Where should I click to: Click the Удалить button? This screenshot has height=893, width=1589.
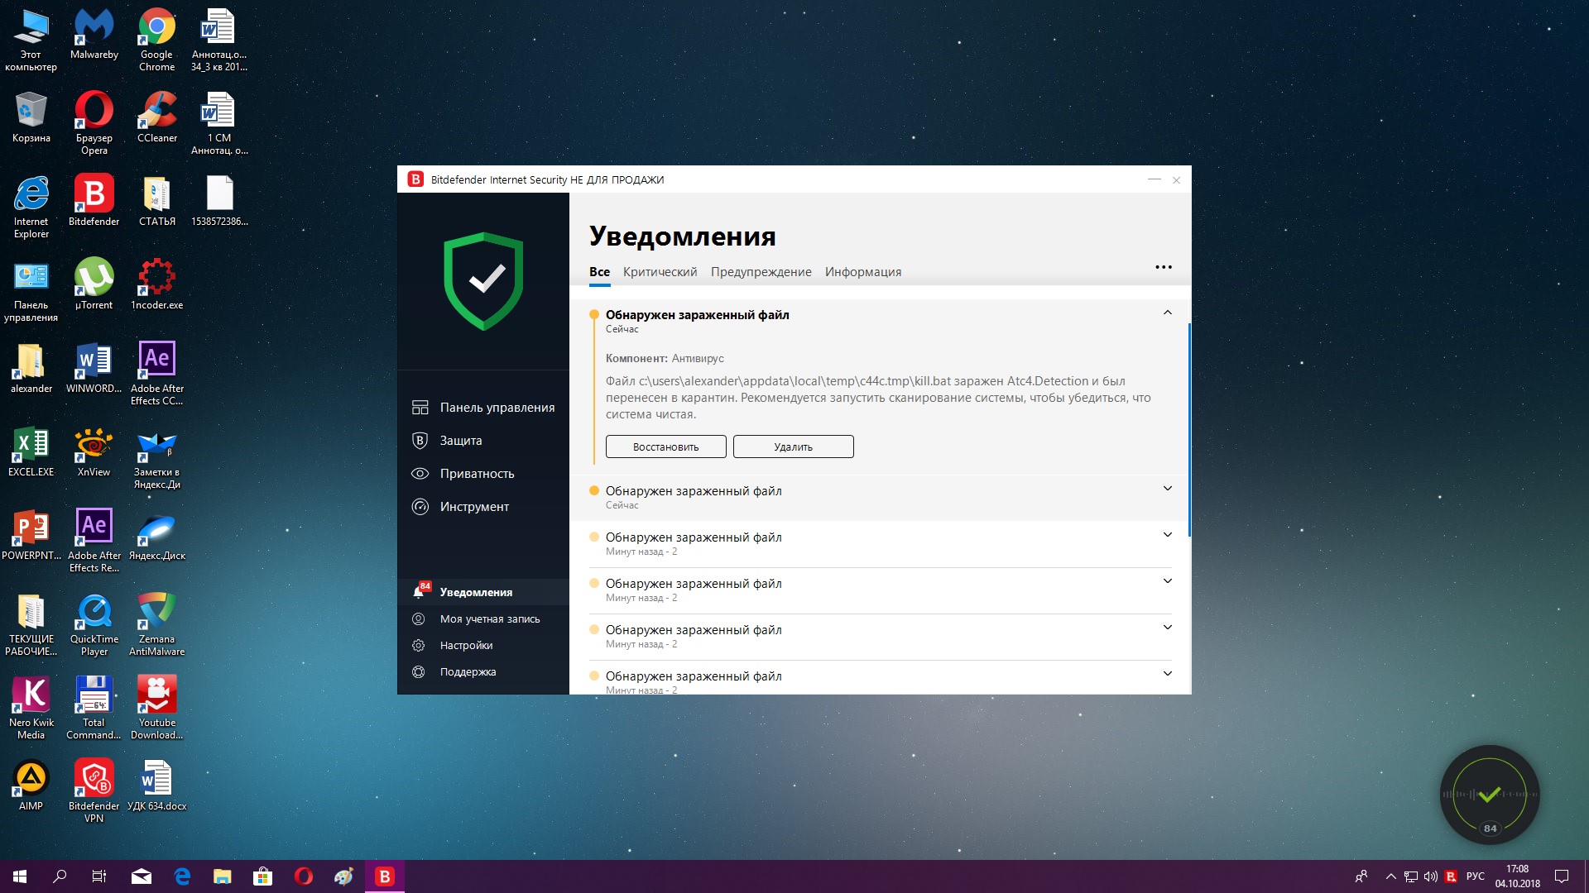pyautogui.click(x=793, y=447)
